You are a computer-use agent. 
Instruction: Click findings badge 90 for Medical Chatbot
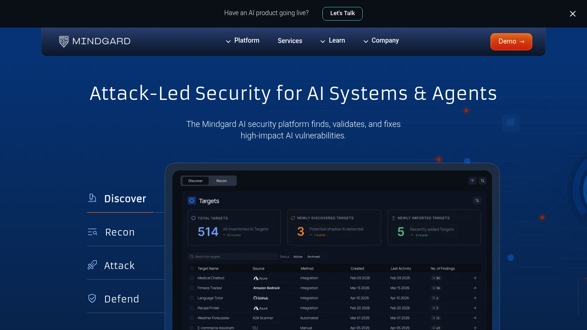[436, 278]
